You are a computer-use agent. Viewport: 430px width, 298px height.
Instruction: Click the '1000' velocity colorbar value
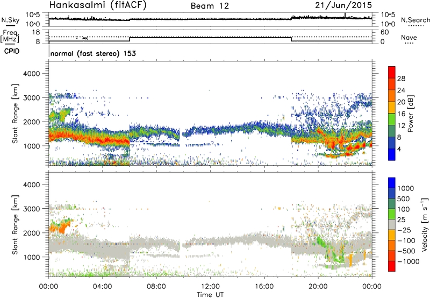pyautogui.click(x=406, y=188)
